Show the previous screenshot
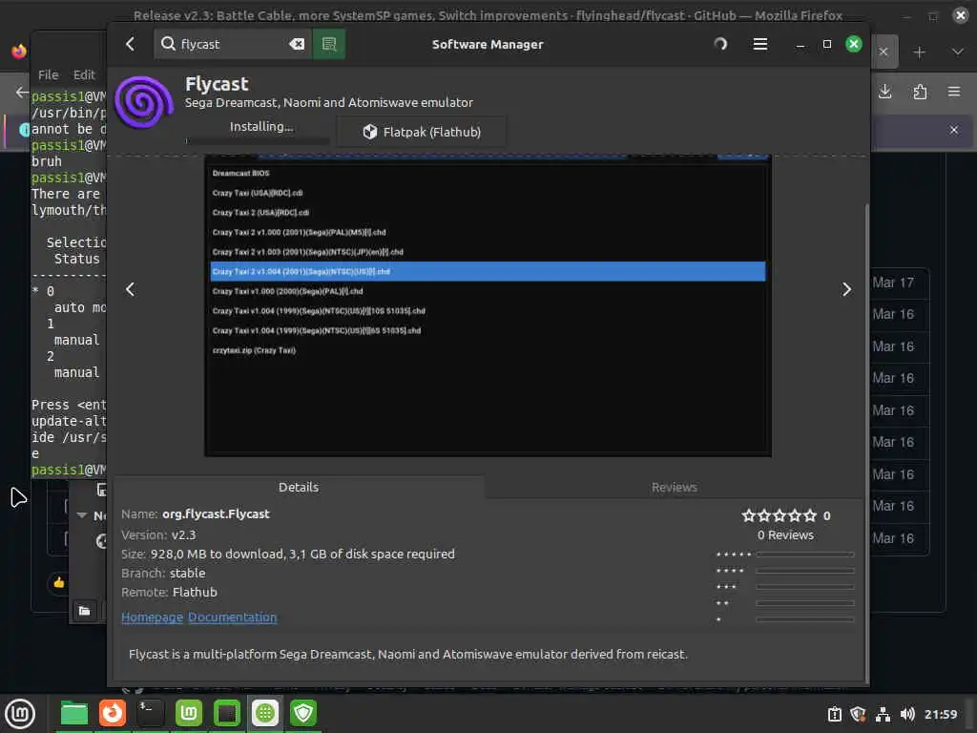977x733 pixels. point(130,289)
